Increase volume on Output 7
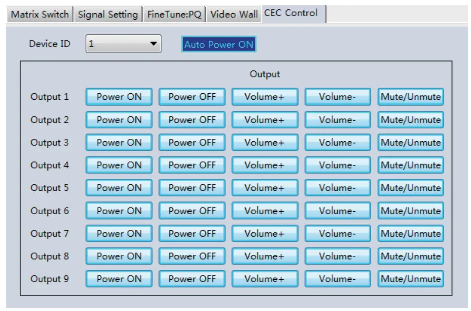 pos(265,233)
